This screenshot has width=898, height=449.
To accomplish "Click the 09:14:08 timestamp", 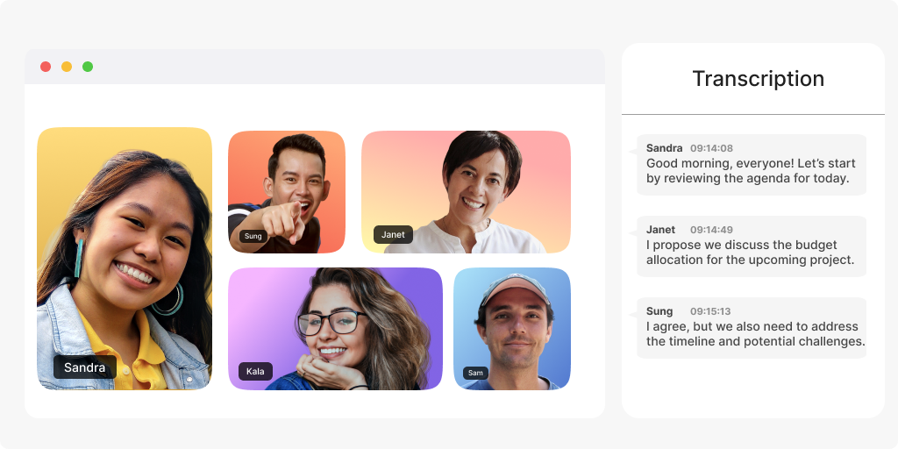I will click(x=711, y=148).
